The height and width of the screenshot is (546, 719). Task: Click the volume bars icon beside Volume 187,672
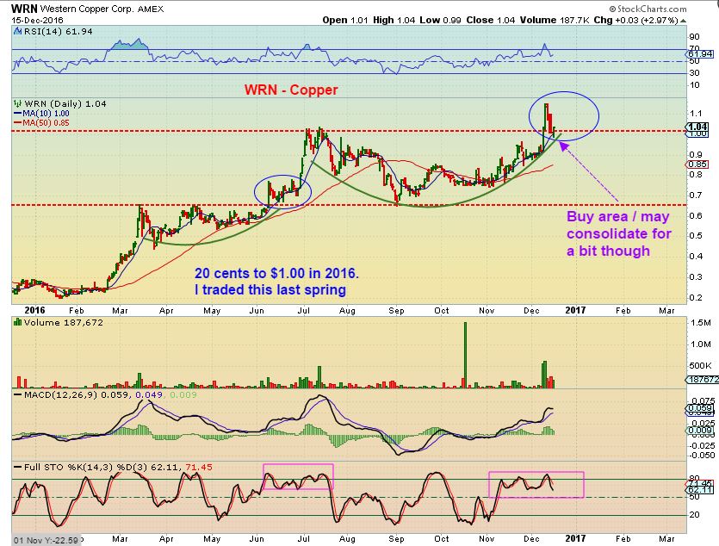point(18,322)
